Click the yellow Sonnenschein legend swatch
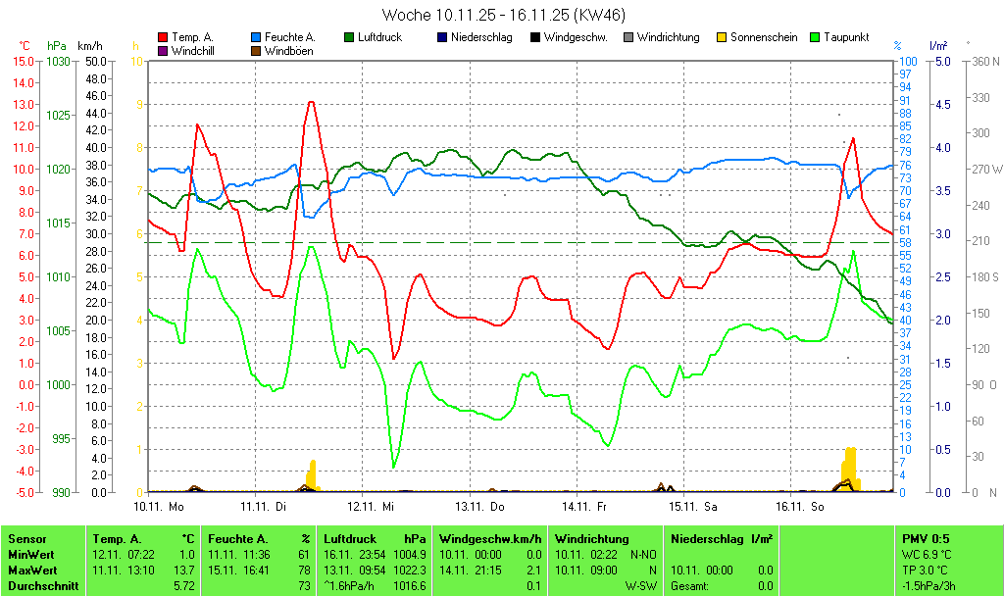This screenshot has width=1004, height=596. 723,37
